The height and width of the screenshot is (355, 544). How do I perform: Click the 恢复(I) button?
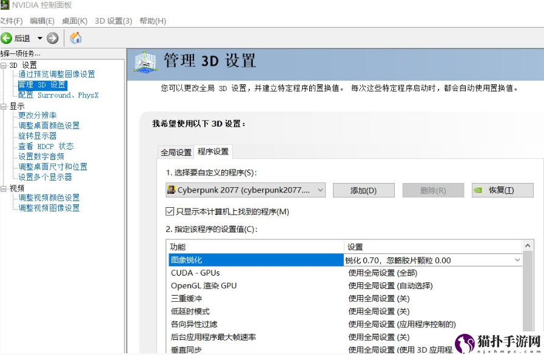(502, 190)
